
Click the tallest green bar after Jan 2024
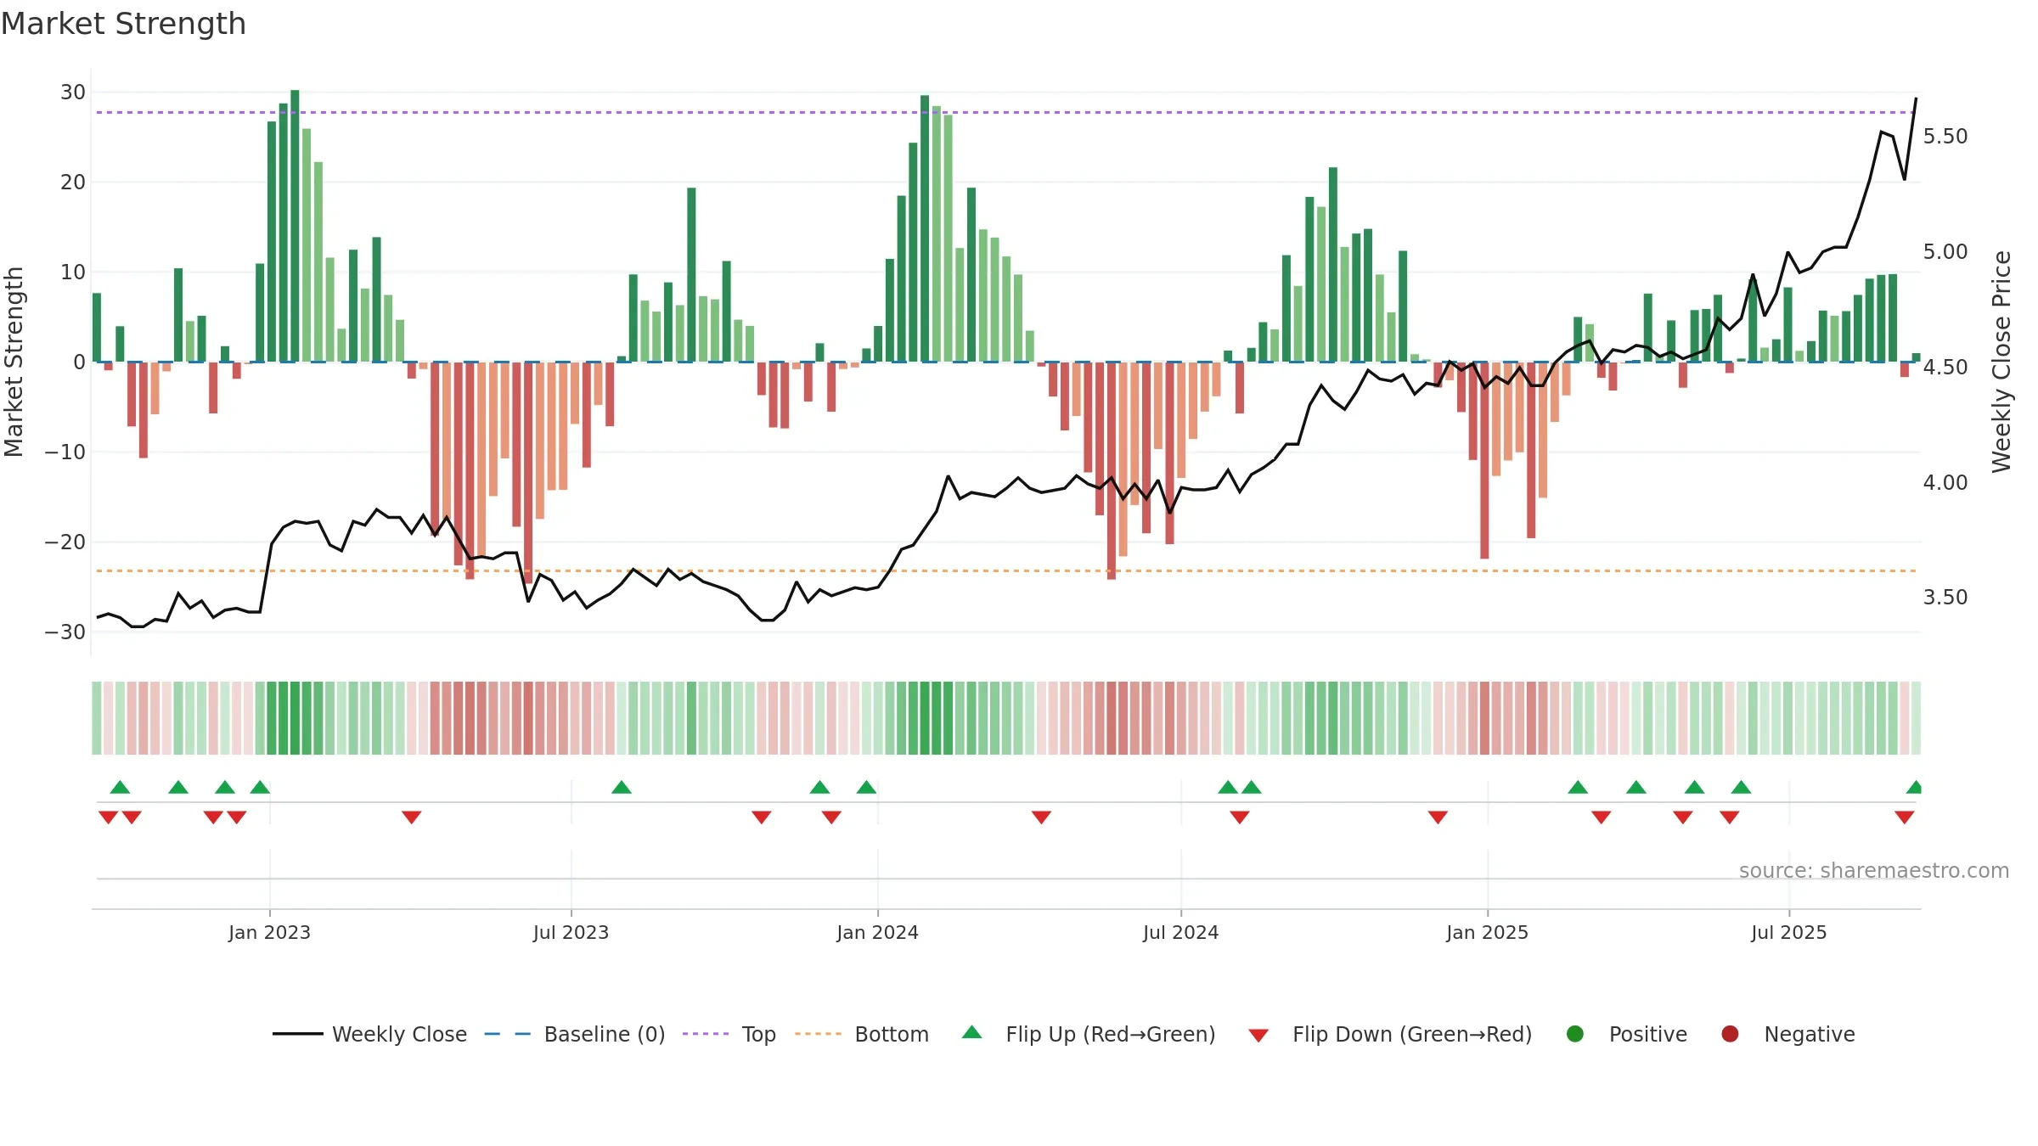925,228
